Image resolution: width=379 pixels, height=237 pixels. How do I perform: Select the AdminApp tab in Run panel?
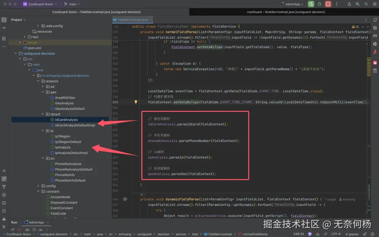click(x=34, y=223)
